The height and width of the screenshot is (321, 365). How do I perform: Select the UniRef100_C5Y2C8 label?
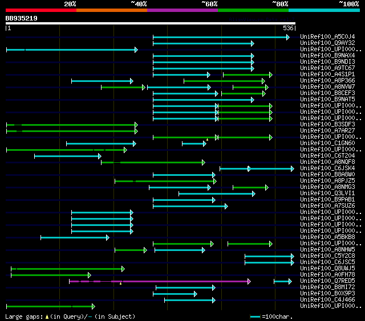tap(327, 256)
